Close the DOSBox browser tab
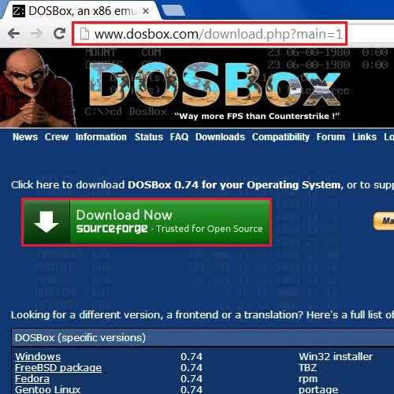Screen dimensions: 394x394 [x=146, y=11]
